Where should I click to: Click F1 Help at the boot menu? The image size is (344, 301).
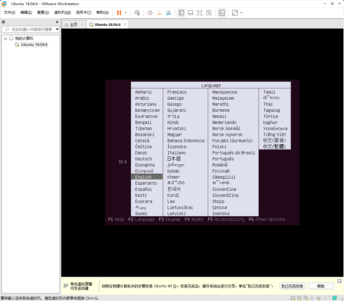(116, 219)
